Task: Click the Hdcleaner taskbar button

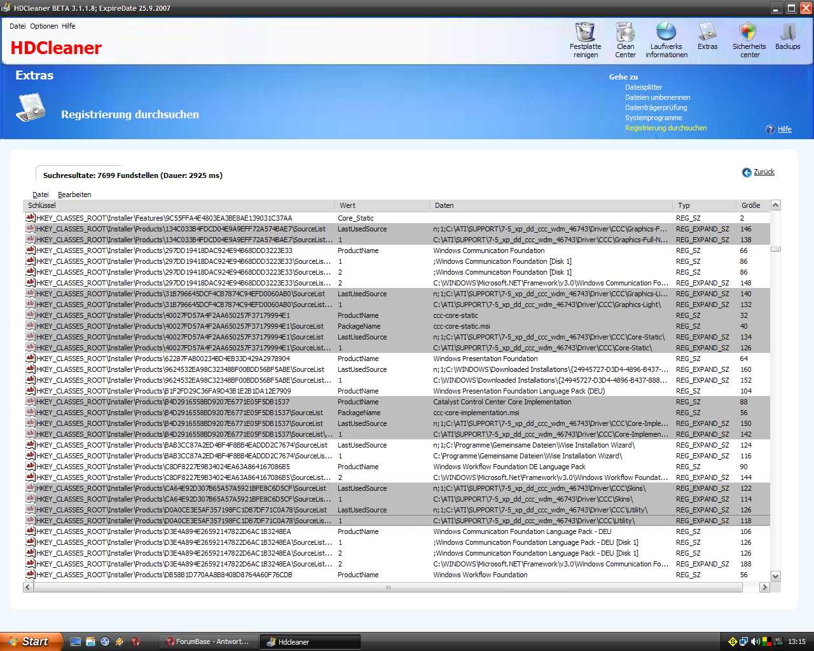Action: pyautogui.click(x=310, y=641)
